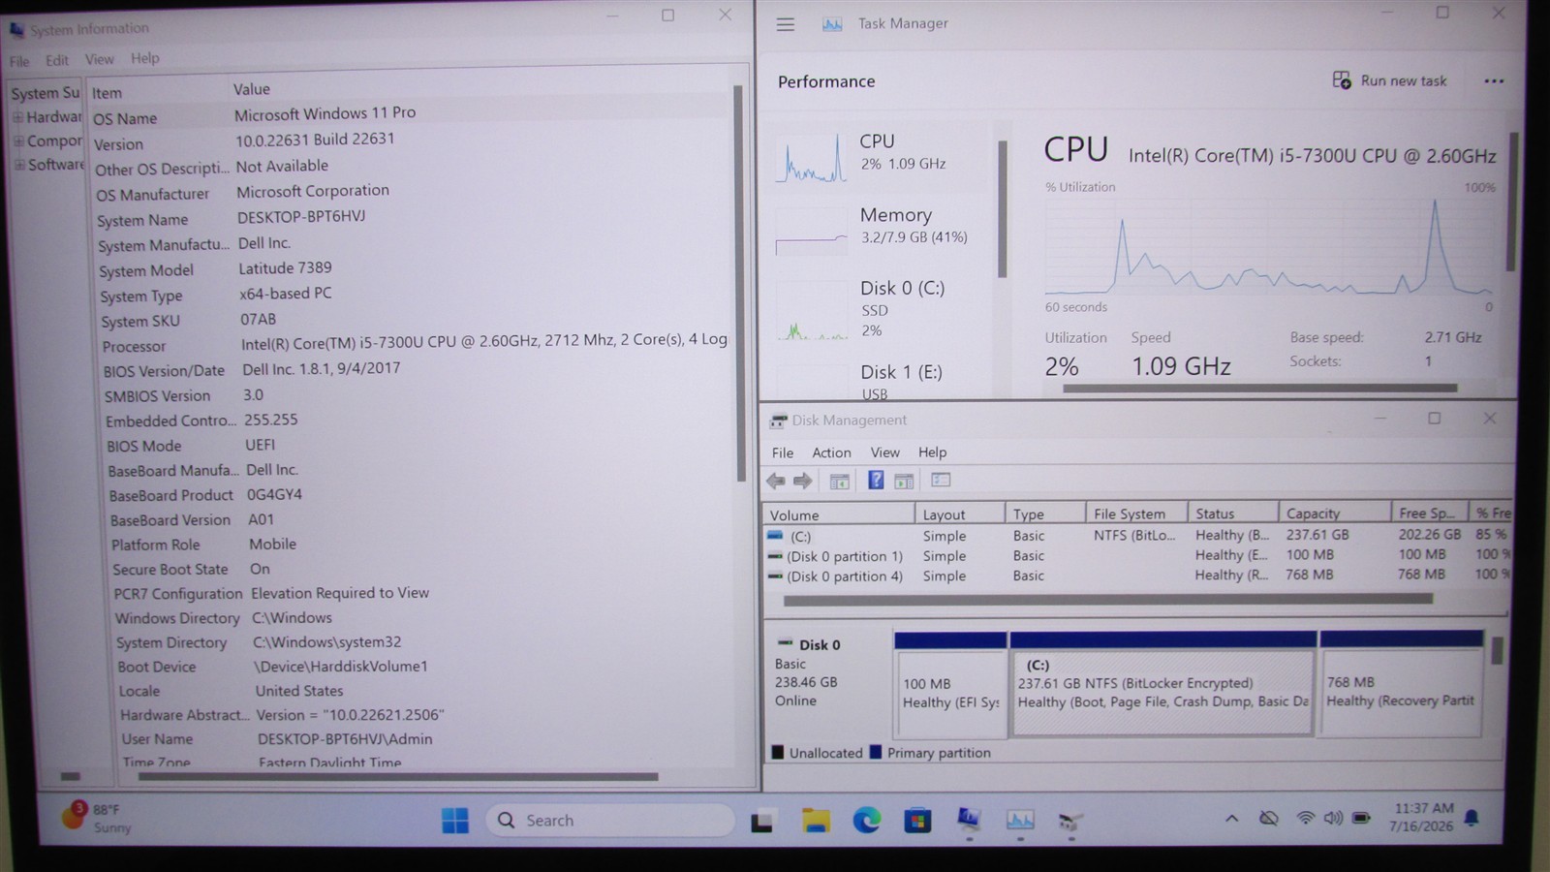Screen dimensions: 1550x872
Task: Open Task View from the taskbar
Action: 762,822
